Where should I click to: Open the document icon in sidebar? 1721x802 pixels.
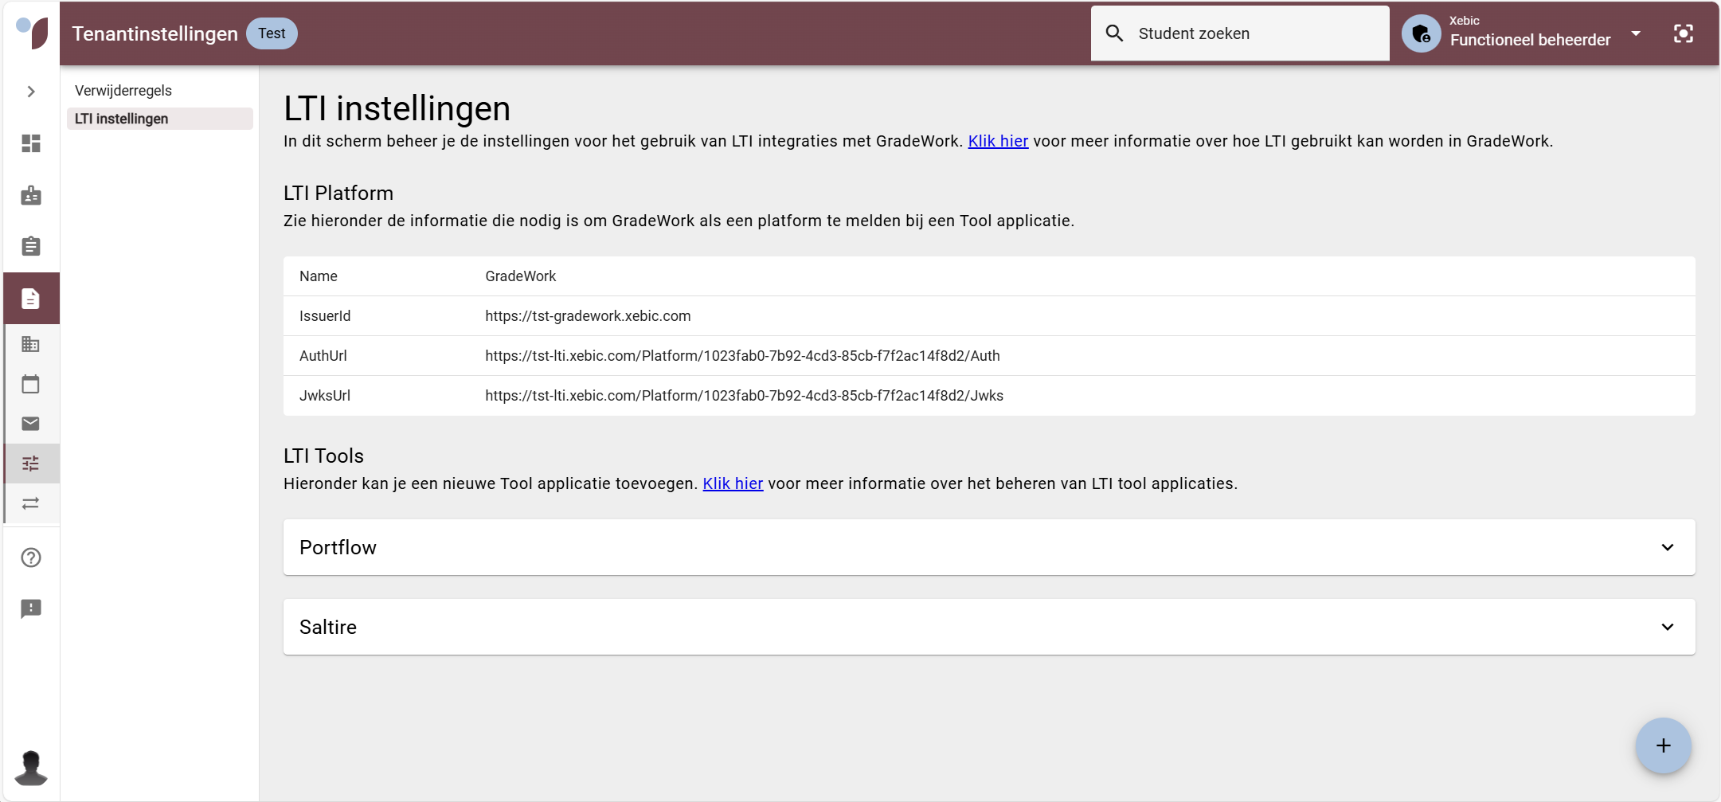[31, 299]
